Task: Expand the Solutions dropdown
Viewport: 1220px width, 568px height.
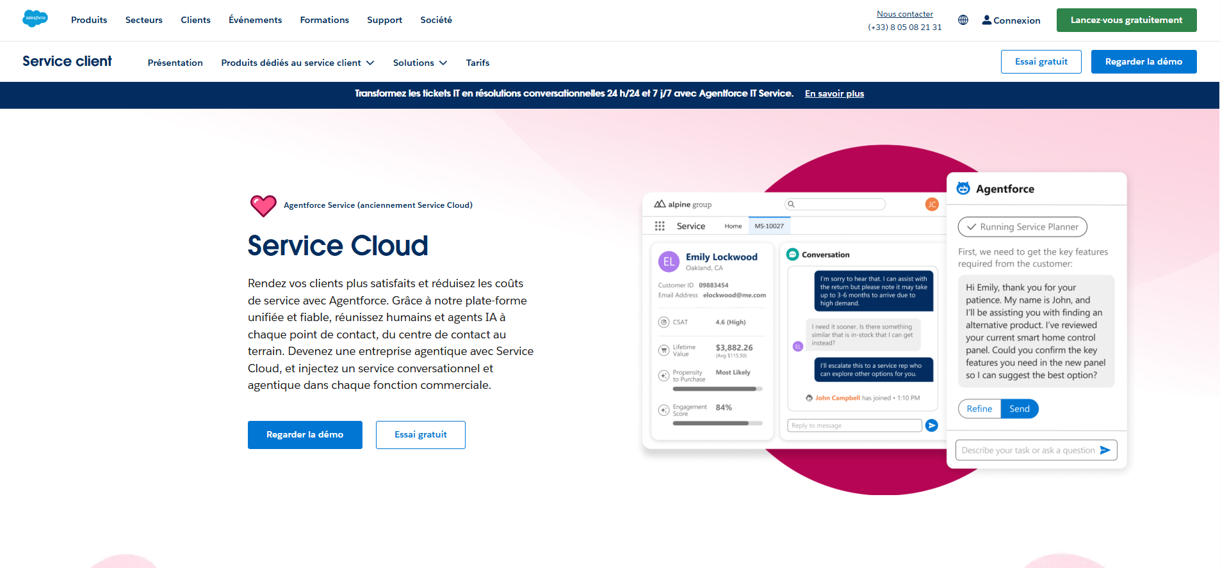Action: pos(420,63)
